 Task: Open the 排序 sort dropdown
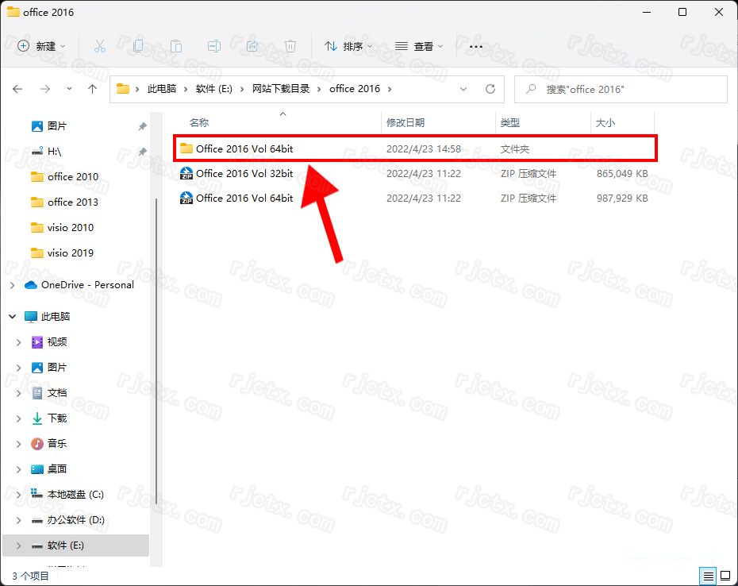pos(348,46)
